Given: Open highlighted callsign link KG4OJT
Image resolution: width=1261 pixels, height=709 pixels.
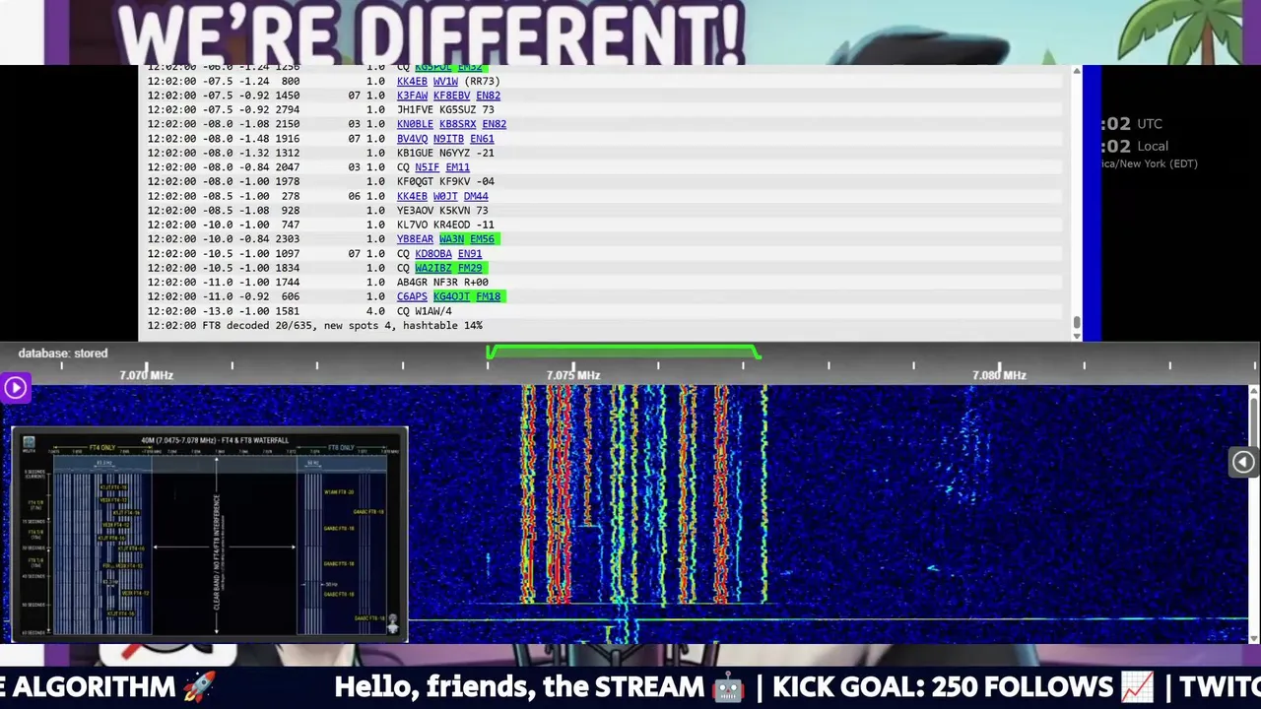Looking at the screenshot, I should point(451,296).
